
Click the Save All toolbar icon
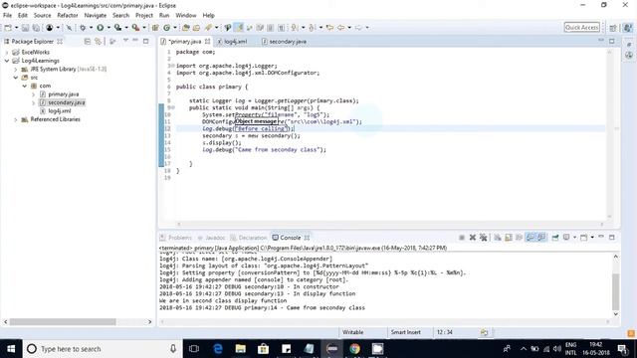[x=36, y=28]
